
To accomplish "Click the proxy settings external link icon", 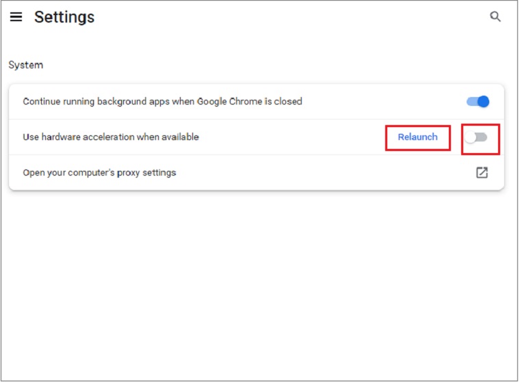I will pos(482,173).
